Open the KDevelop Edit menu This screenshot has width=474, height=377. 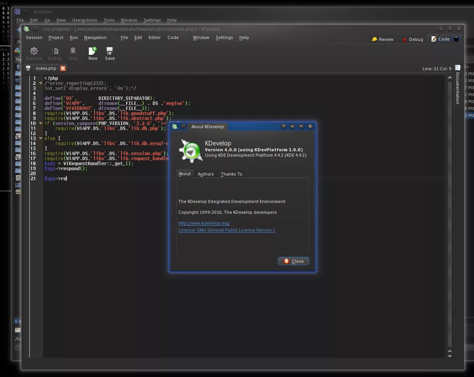click(x=138, y=37)
